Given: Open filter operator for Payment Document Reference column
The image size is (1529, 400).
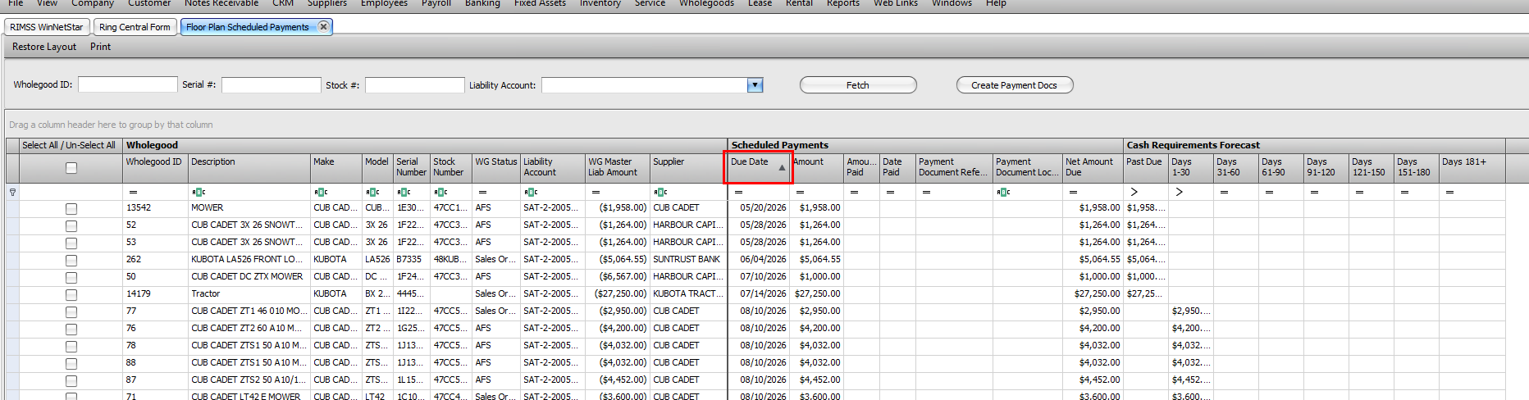Looking at the screenshot, I should pos(926,192).
